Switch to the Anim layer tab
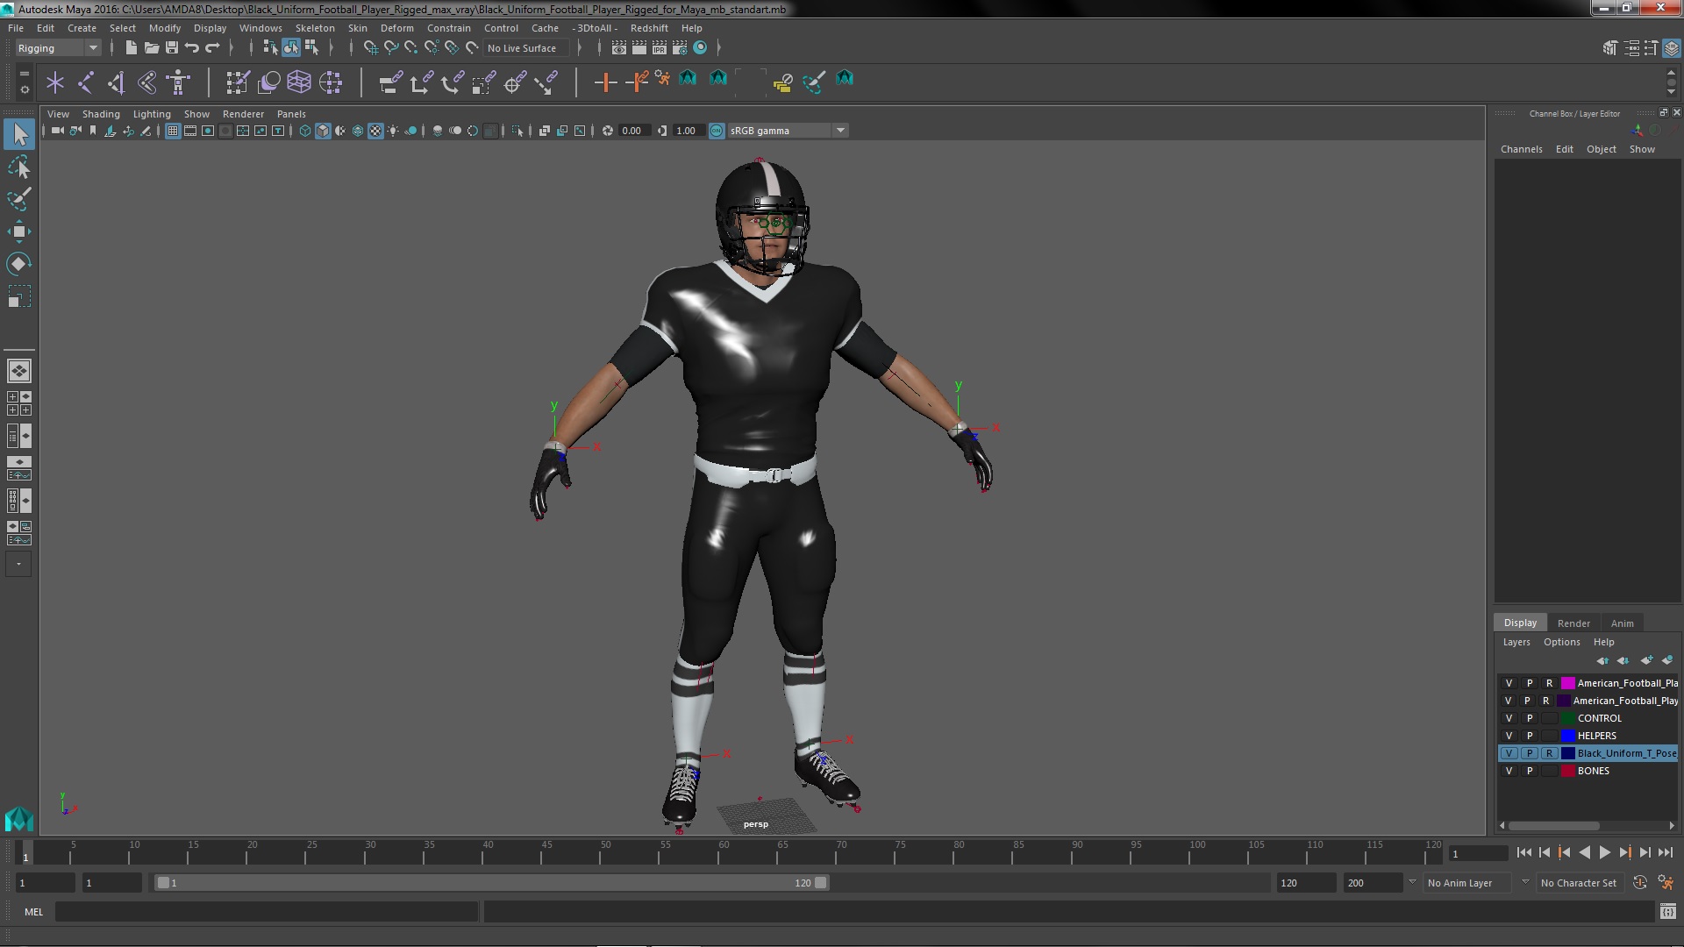The image size is (1684, 947). coord(1622,623)
